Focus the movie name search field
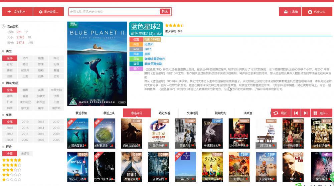The height and width of the screenshot is (186, 334). click(114, 12)
